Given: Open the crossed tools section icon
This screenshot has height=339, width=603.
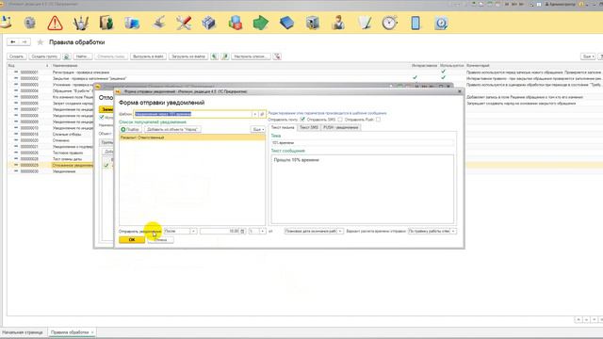Looking at the screenshot, I should point(184,23).
